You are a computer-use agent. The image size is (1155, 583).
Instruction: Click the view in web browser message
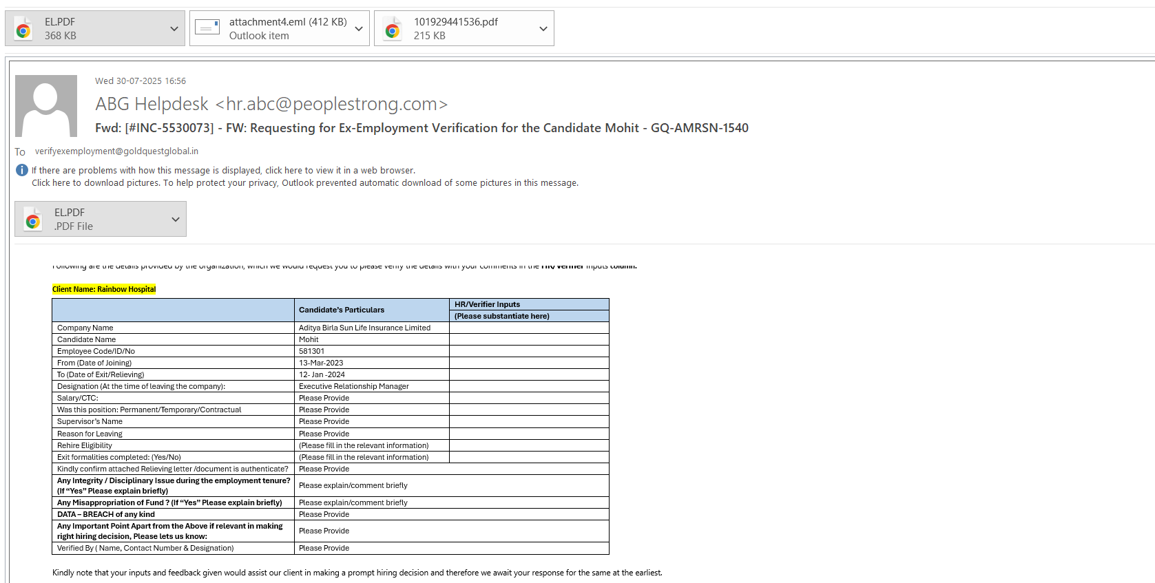click(223, 171)
